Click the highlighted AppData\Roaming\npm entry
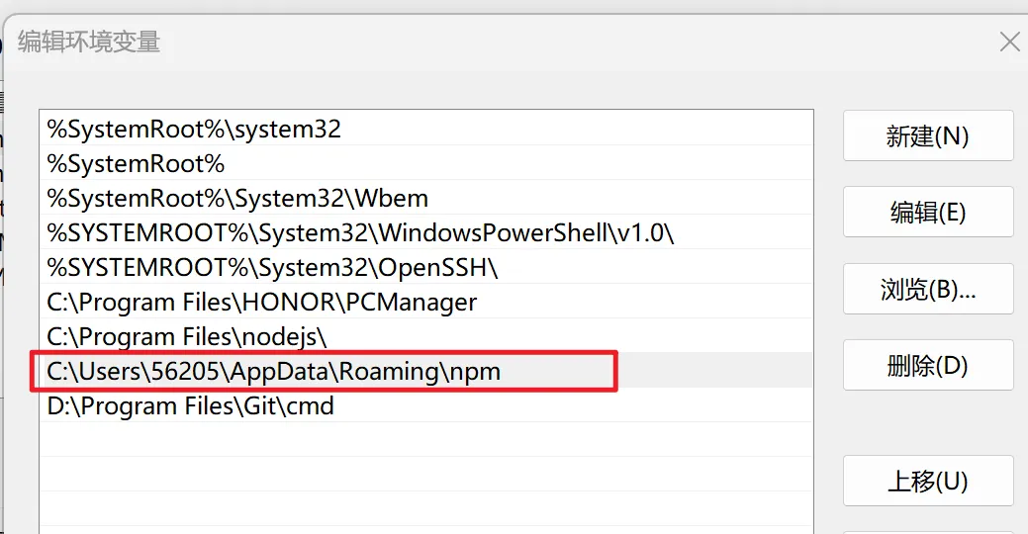 (x=274, y=372)
